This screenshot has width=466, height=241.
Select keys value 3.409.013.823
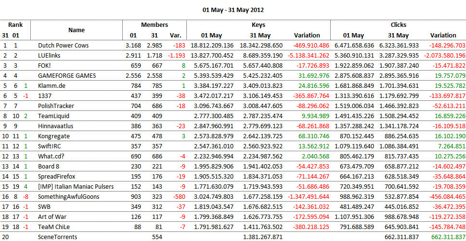pyautogui.click(x=263, y=85)
